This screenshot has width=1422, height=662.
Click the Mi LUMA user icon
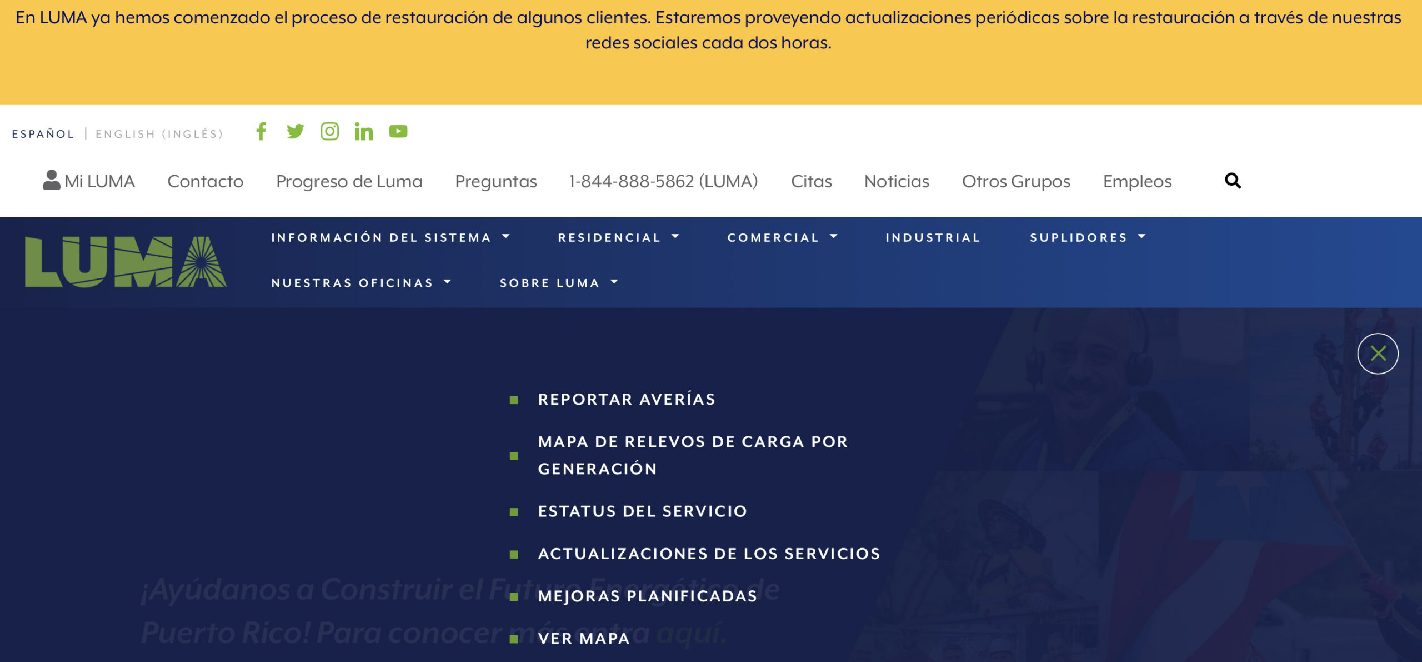coord(52,180)
